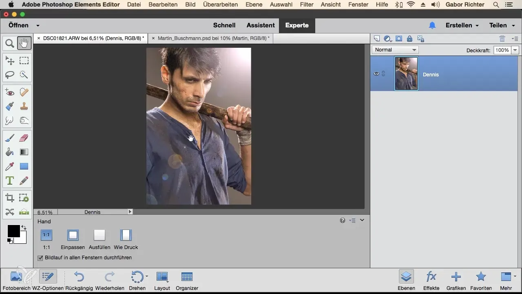Hide the Dennis layer with eye icon
522x294 pixels.
[x=376, y=74]
